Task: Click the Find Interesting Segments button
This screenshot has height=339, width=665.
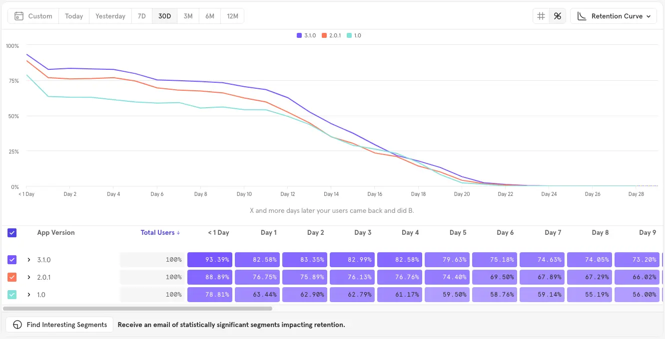Action: click(x=59, y=325)
